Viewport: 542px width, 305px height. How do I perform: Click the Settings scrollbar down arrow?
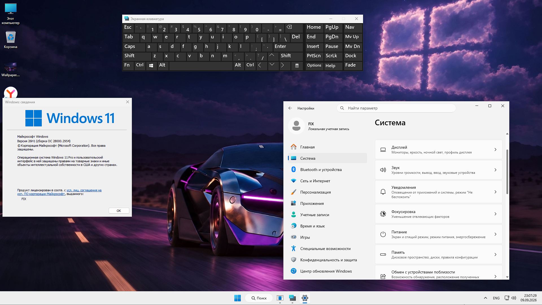507,277
